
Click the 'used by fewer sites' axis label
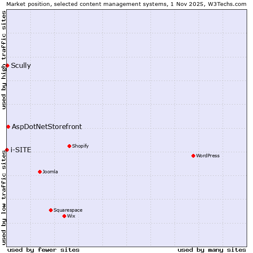click(x=43, y=250)
